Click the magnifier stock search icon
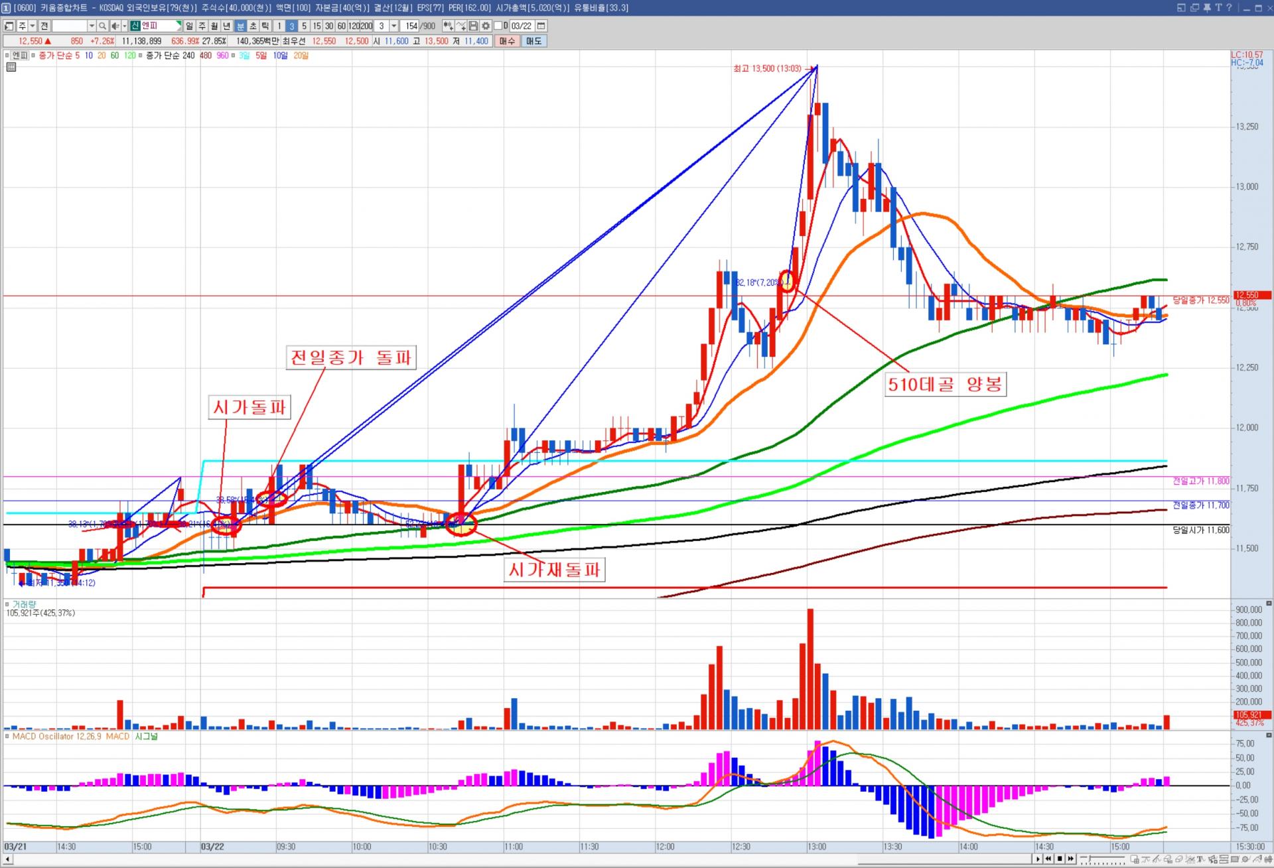The height and width of the screenshot is (868, 1274). (x=102, y=26)
